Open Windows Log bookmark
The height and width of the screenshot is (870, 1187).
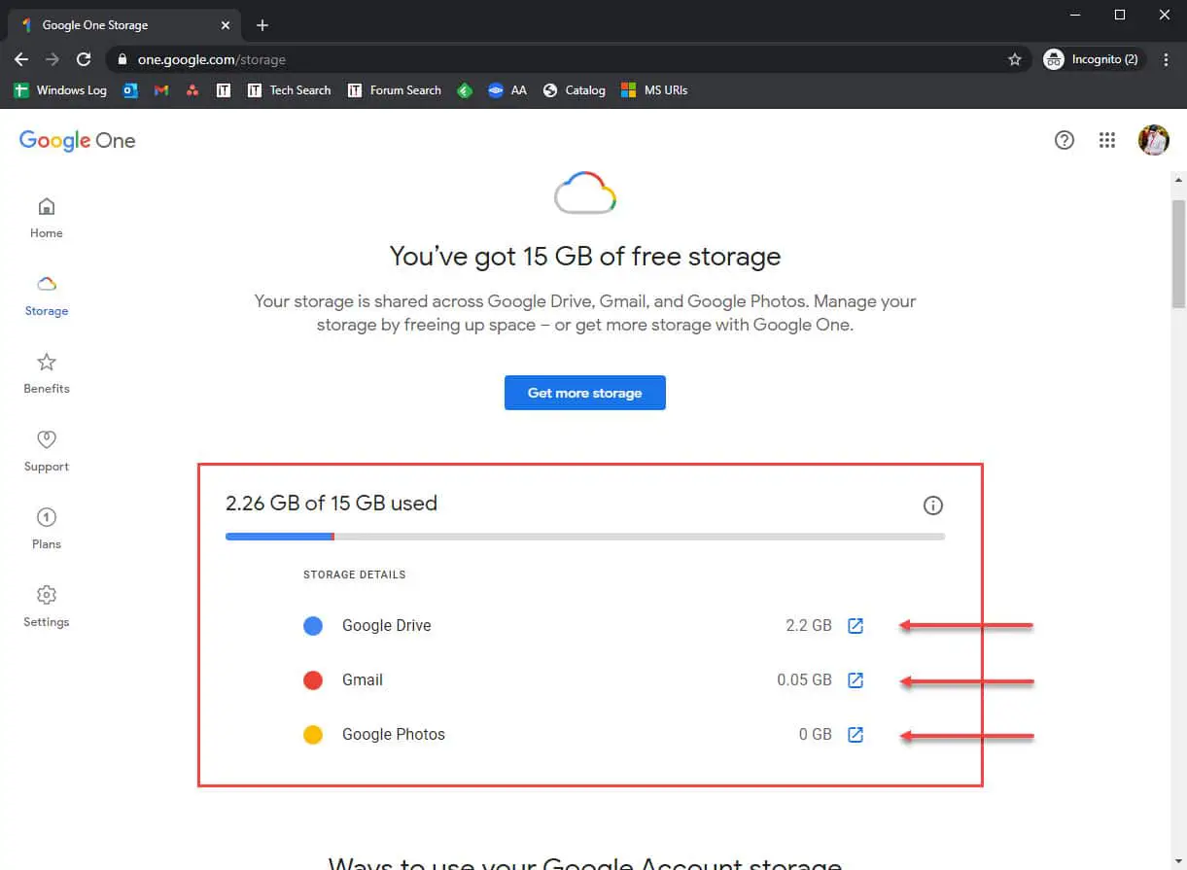point(60,90)
